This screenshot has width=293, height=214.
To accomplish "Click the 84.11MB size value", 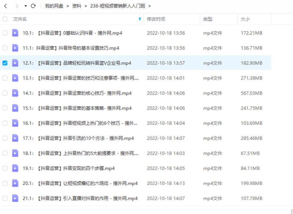I will [250, 168].
